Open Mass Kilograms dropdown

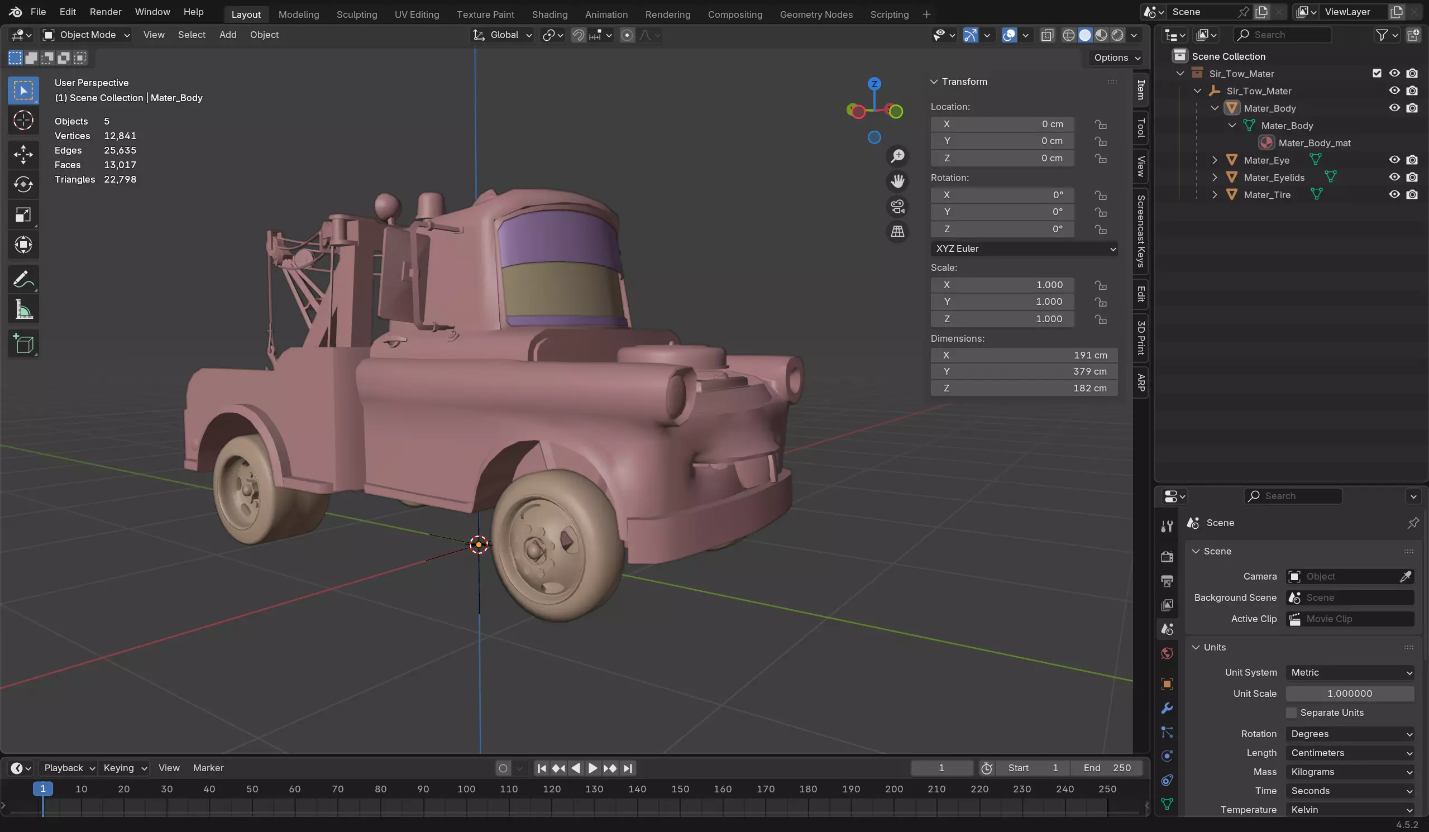tap(1350, 772)
